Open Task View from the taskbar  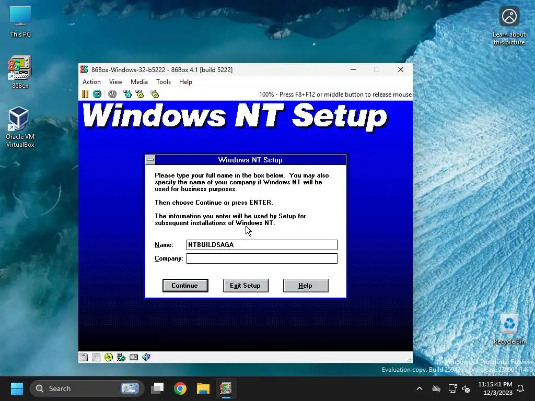pos(158,388)
